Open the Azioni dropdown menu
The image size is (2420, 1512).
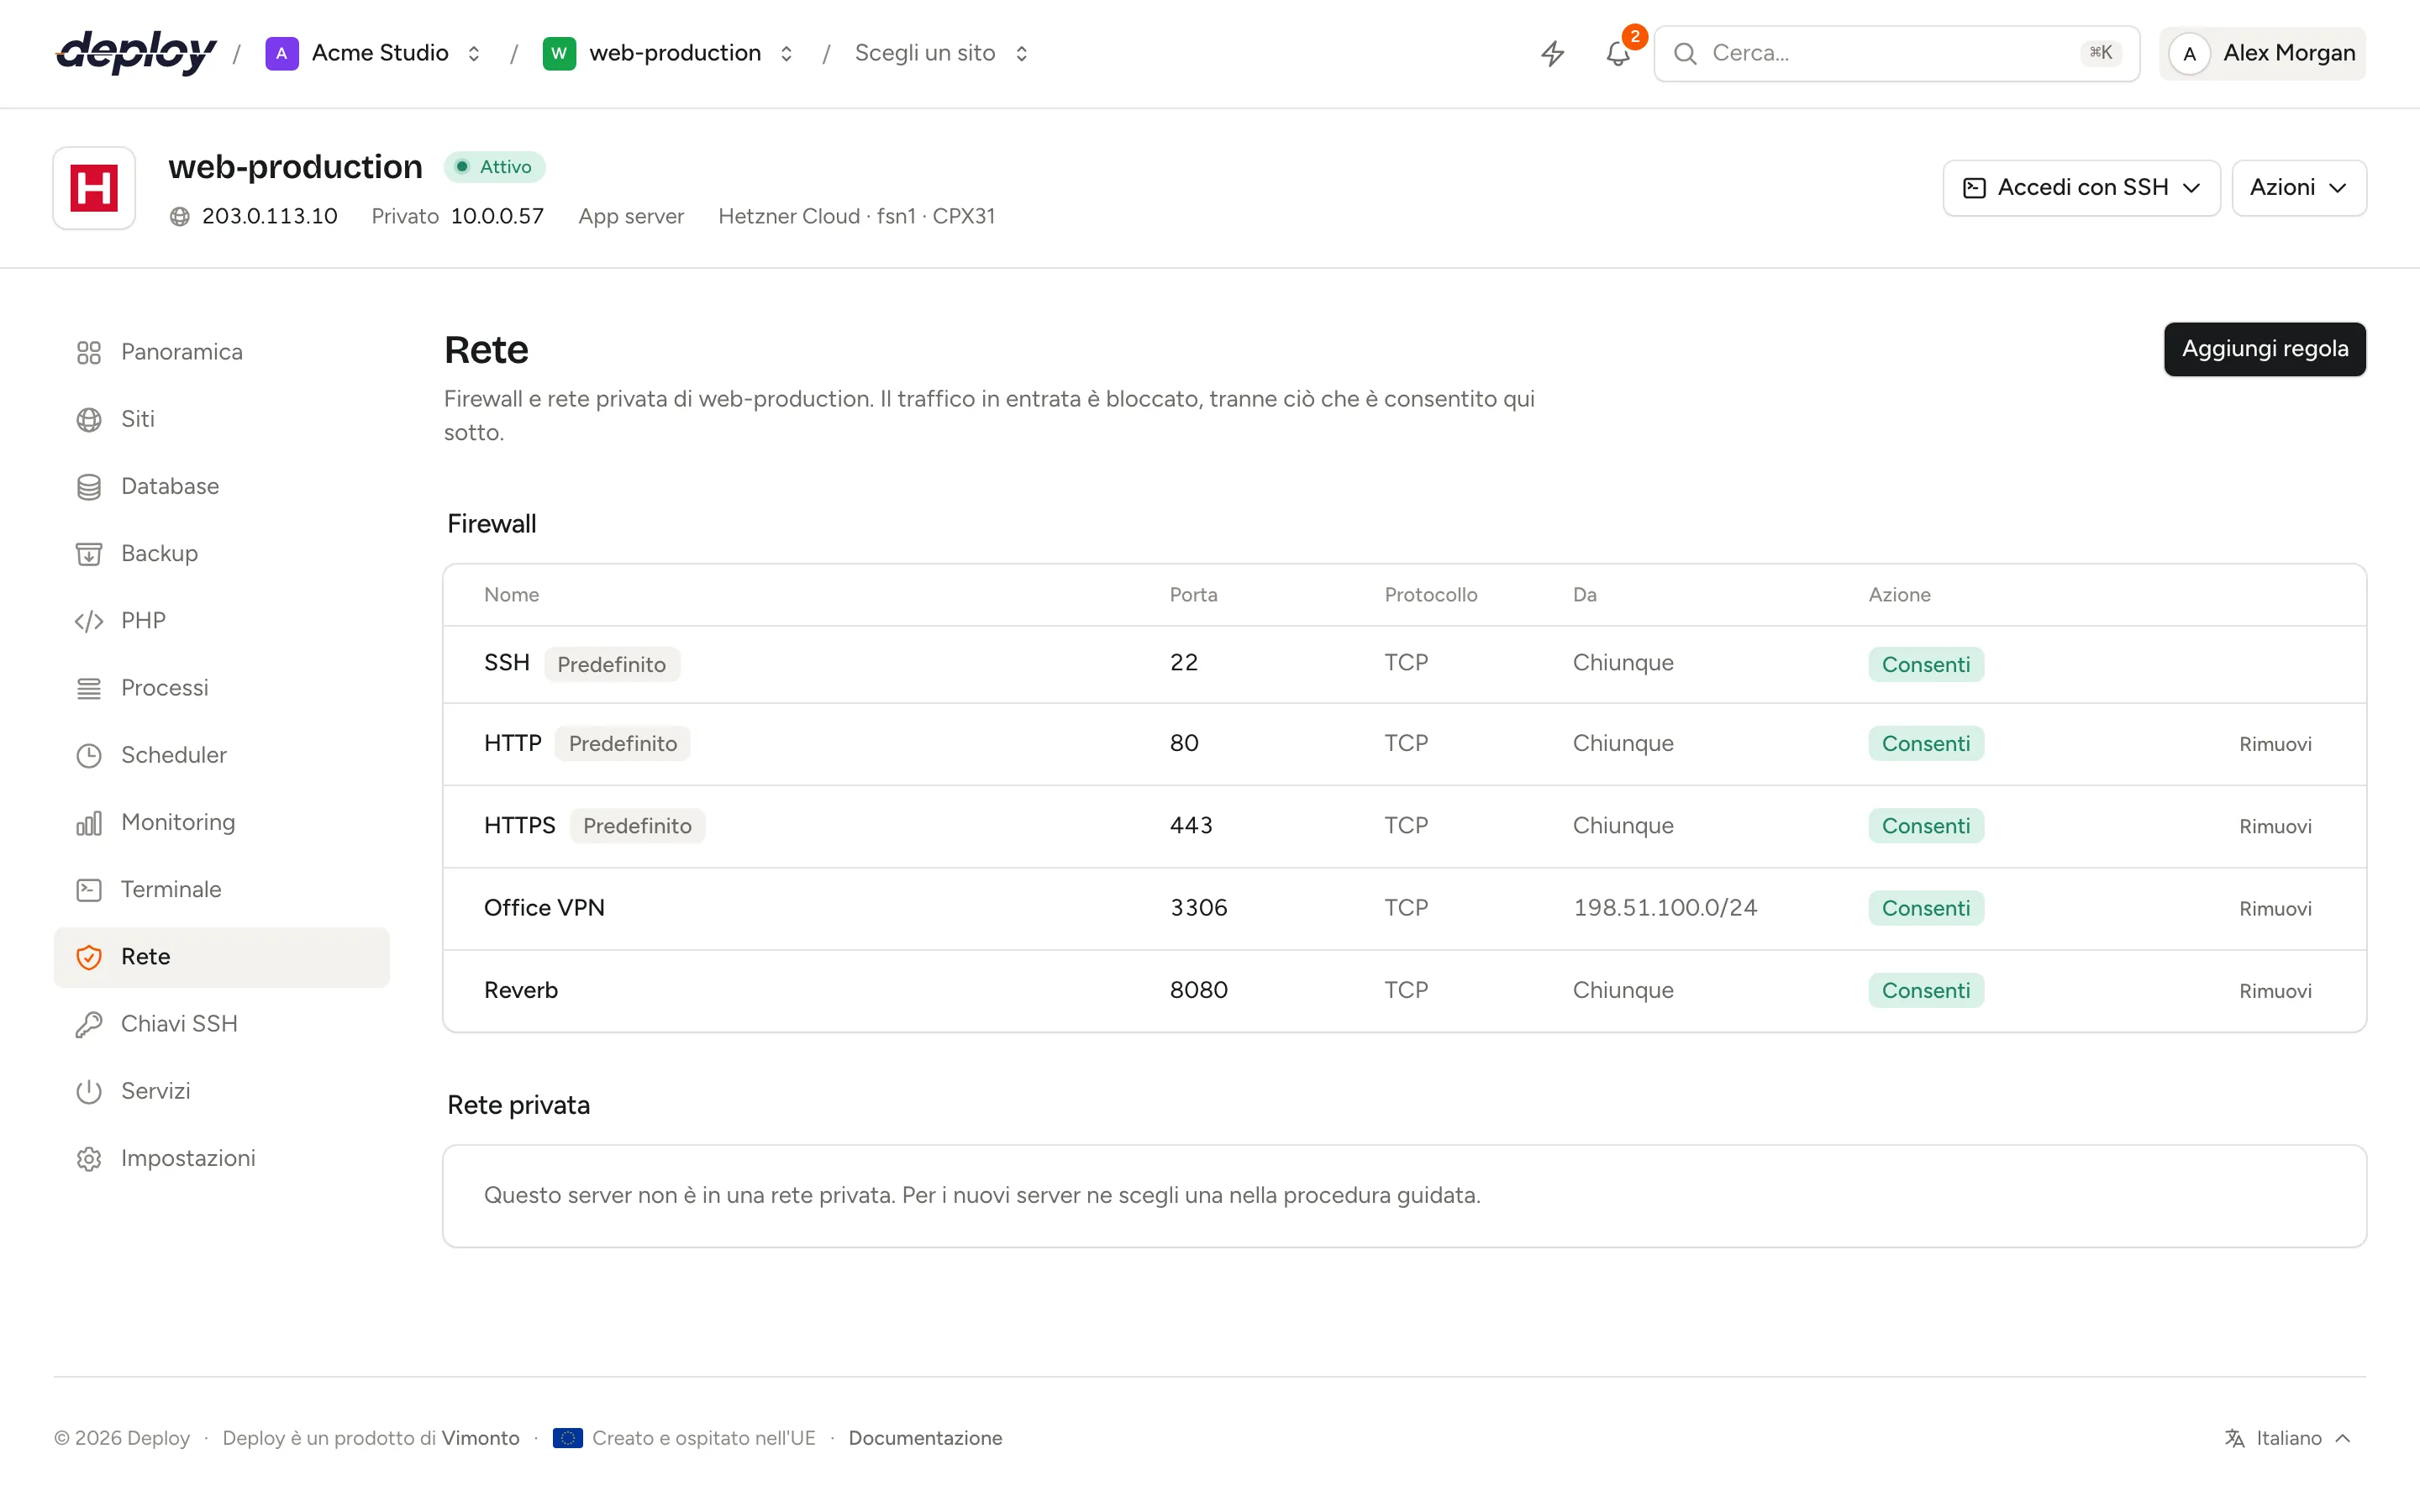pyautogui.click(x=2298, y=188)
